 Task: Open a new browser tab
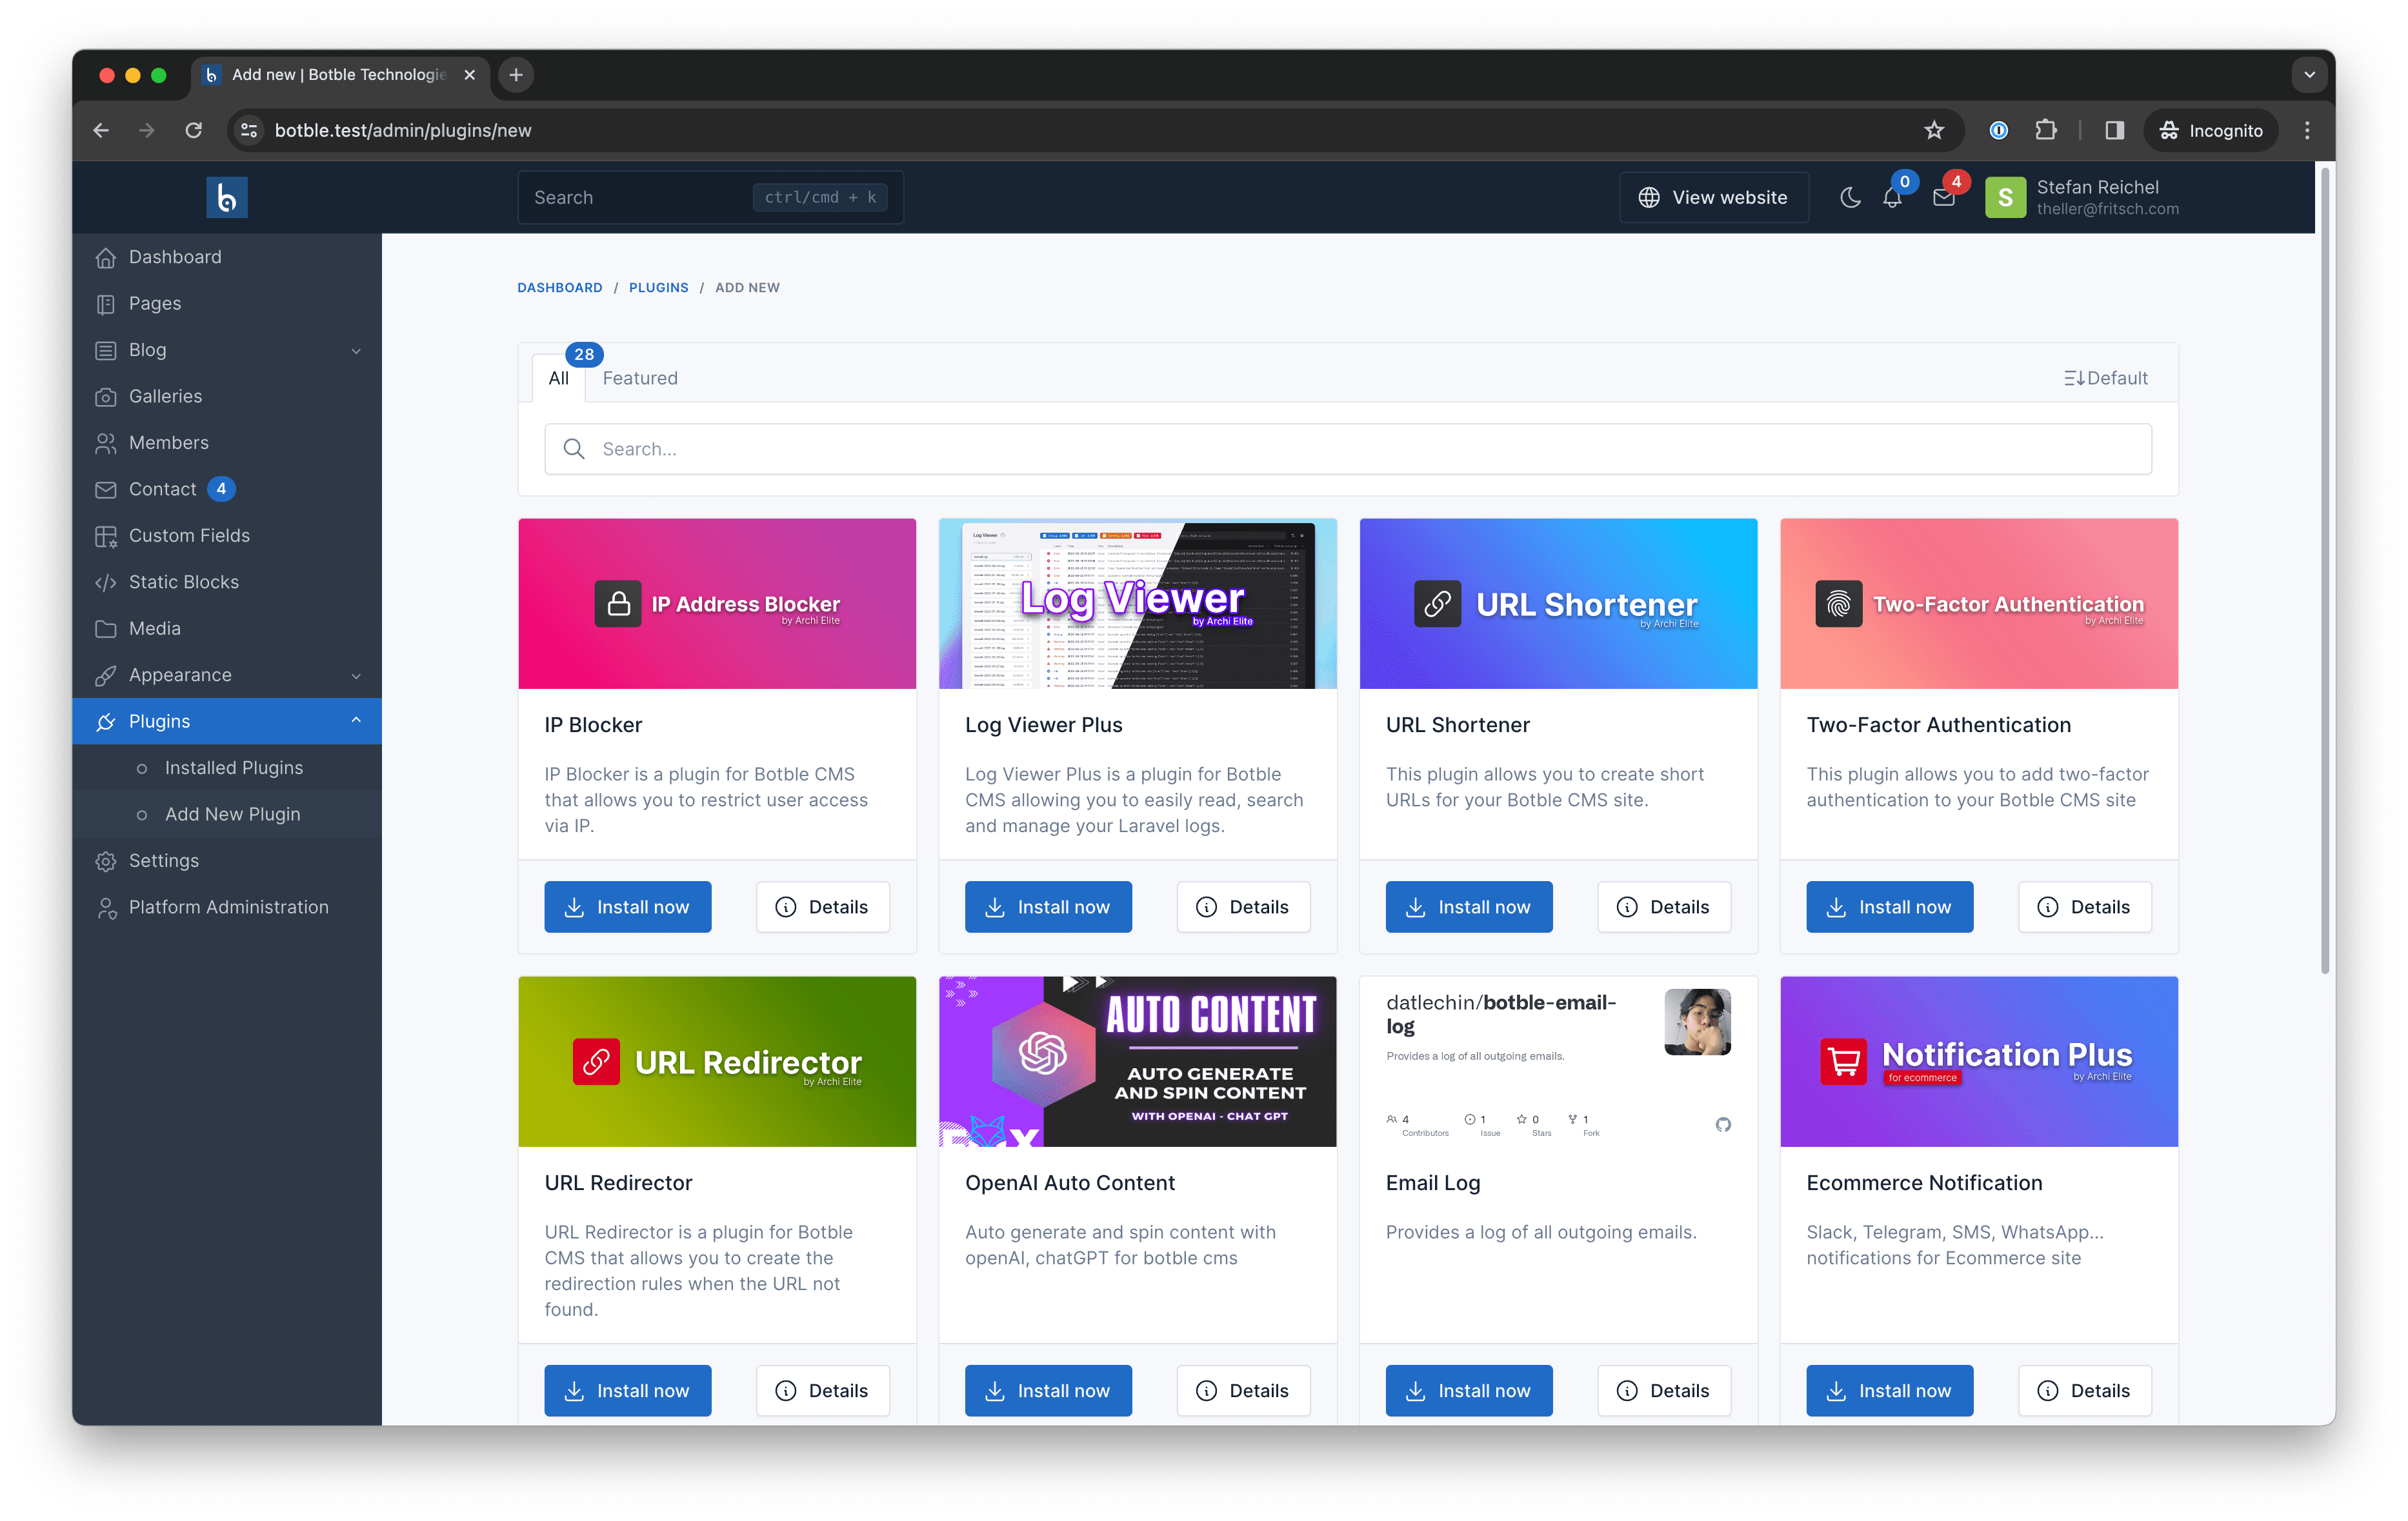coord(516,75)
